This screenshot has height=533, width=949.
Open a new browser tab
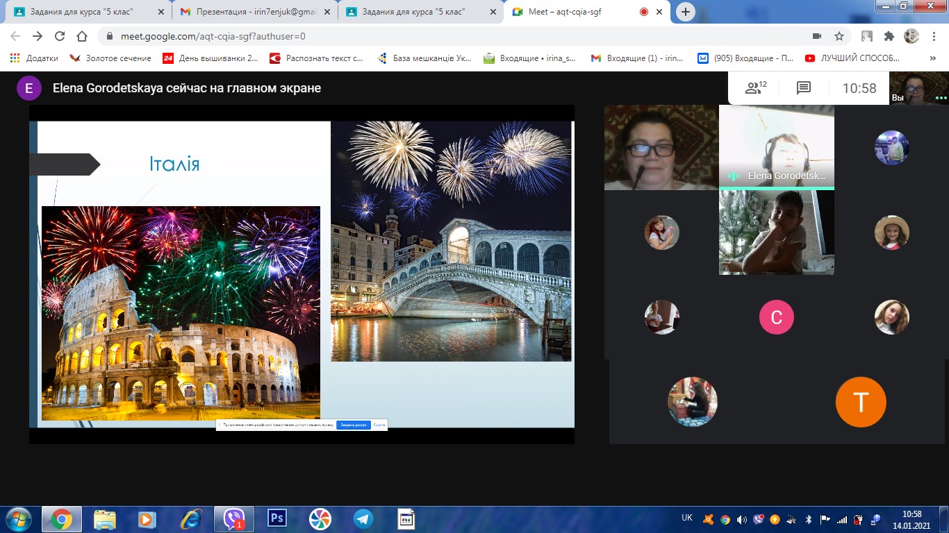click(x=686, y=12)
